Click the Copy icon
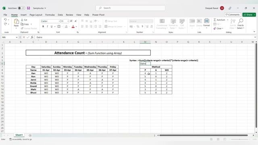 click(22, 24)
